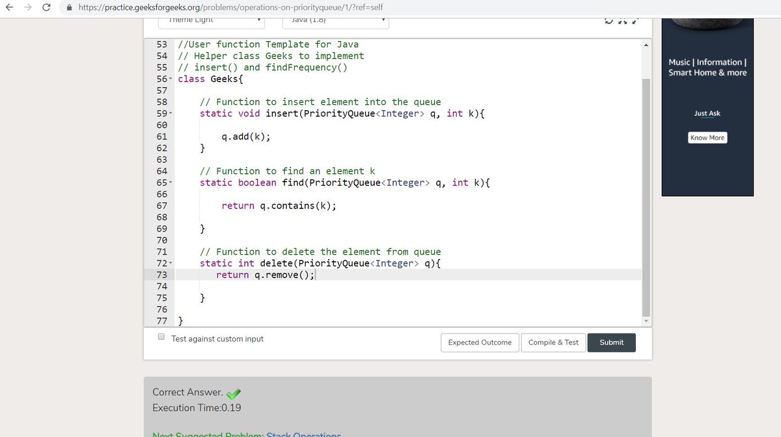Click comment '// Function to insert element into the queue'
Viewport: 781px width, 437px height.
320,102
